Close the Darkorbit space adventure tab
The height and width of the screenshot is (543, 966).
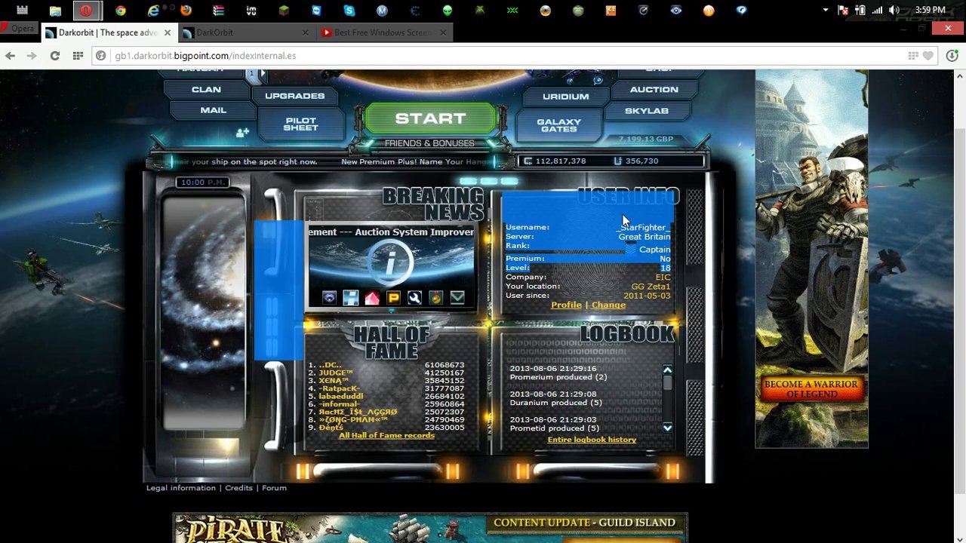pos(168,32)
